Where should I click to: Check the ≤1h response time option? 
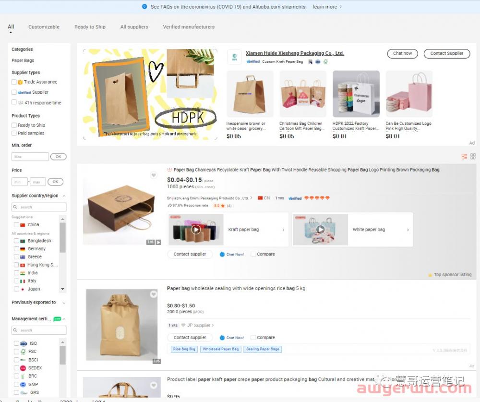[14, 102]
